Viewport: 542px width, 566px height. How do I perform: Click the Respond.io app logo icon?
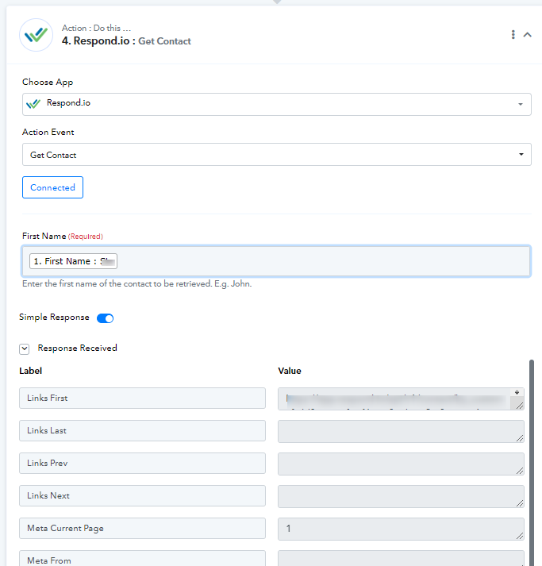[x=36, y=35]
